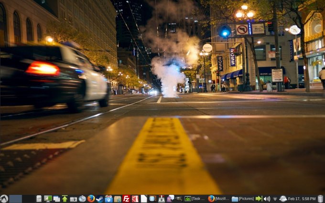This screenshot has height=203, width=325.
Task: Click the Feb 17, 5:58 PM clock
Action: [302, 199]
